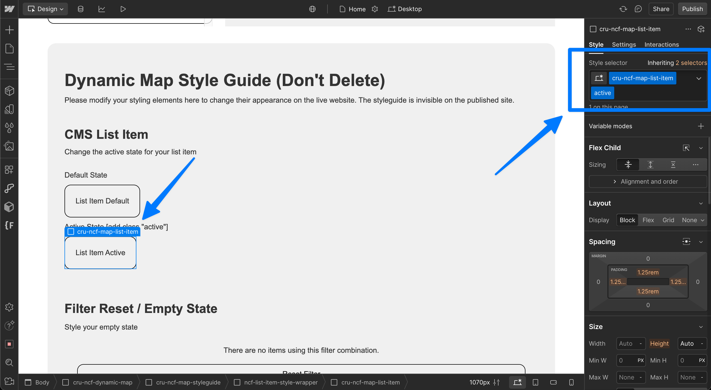
Task: Select the base desktop breakpoint icon
Action: point(518,382)
